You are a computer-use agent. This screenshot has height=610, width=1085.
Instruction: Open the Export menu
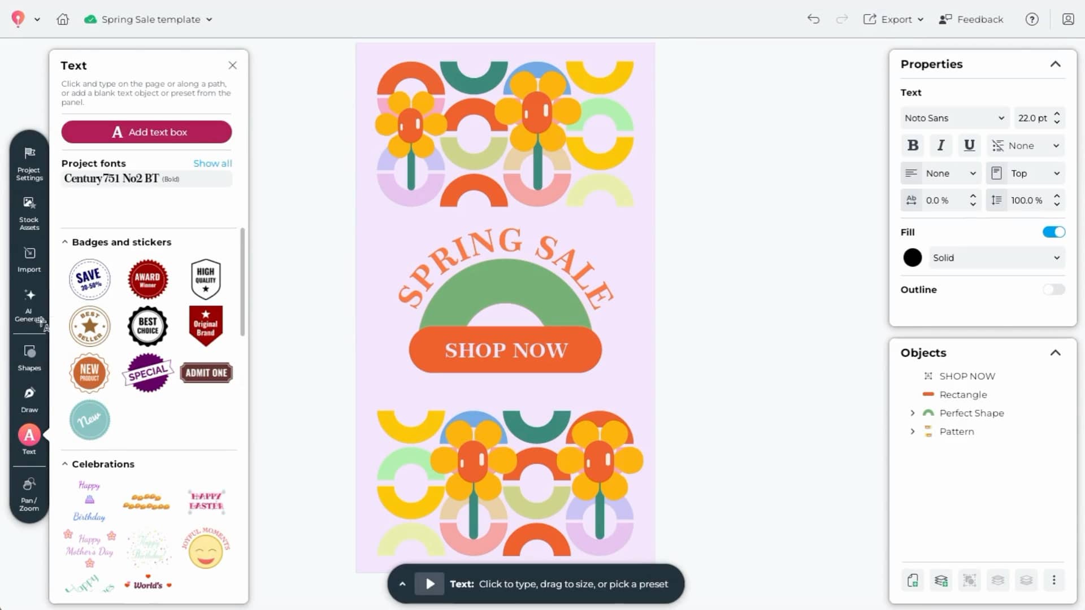(893, 19)
